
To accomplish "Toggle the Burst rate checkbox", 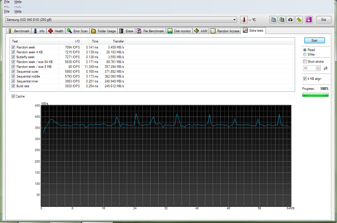I will [x=13, y=86].
